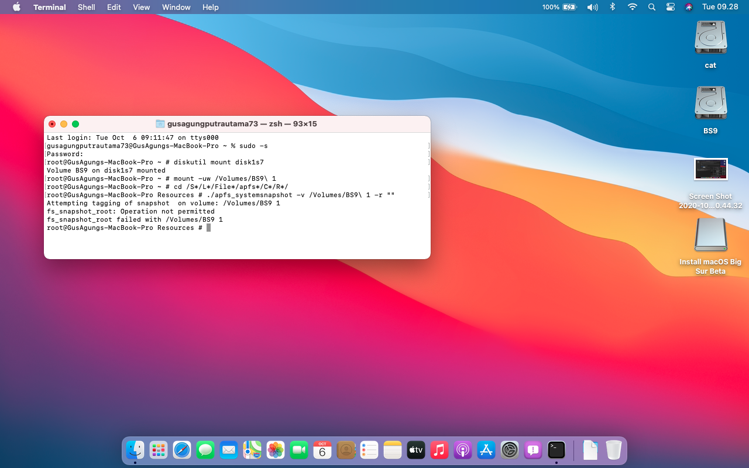Open the Window menu

(x=176, y=7)
